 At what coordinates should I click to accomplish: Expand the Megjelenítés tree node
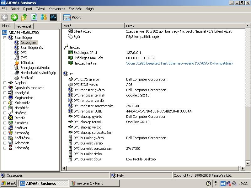click(x=5, y=98)
